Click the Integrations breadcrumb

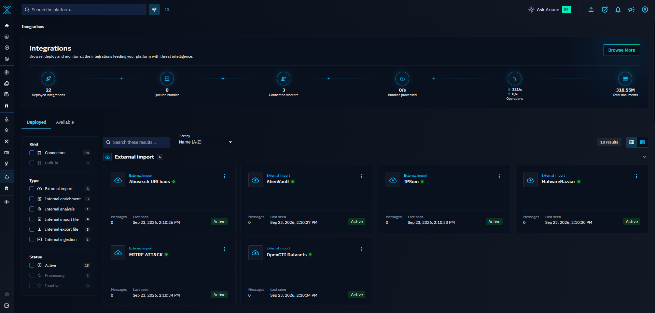(33, 27)
